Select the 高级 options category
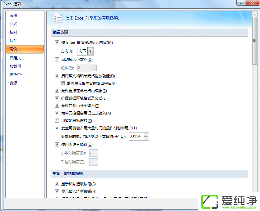The image size is (260, 211). coord(25,49)
